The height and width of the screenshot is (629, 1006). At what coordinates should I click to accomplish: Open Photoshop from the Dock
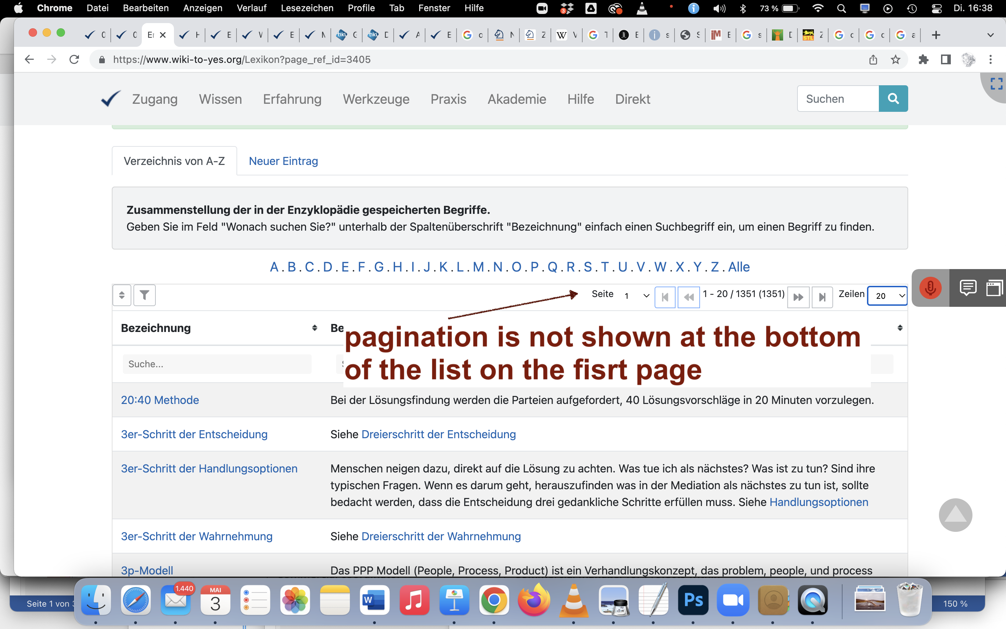point(693,600)
